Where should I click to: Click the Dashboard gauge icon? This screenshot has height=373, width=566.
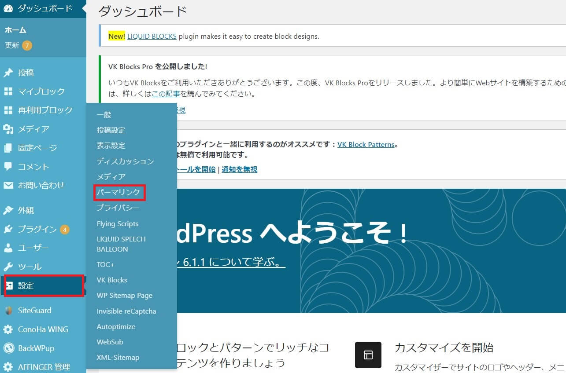pos(8,8)
